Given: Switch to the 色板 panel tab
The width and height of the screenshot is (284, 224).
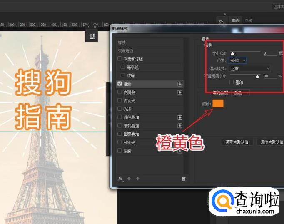Looking at the screenshot, I should click(249, 21).
